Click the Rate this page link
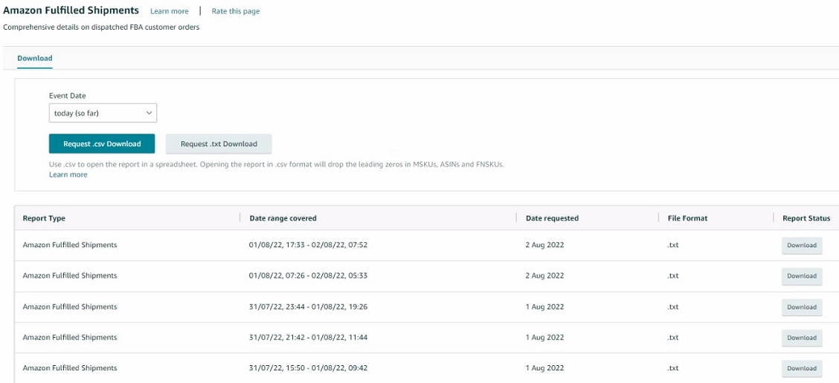Screen dimensions: 839x383 (236, 11)
